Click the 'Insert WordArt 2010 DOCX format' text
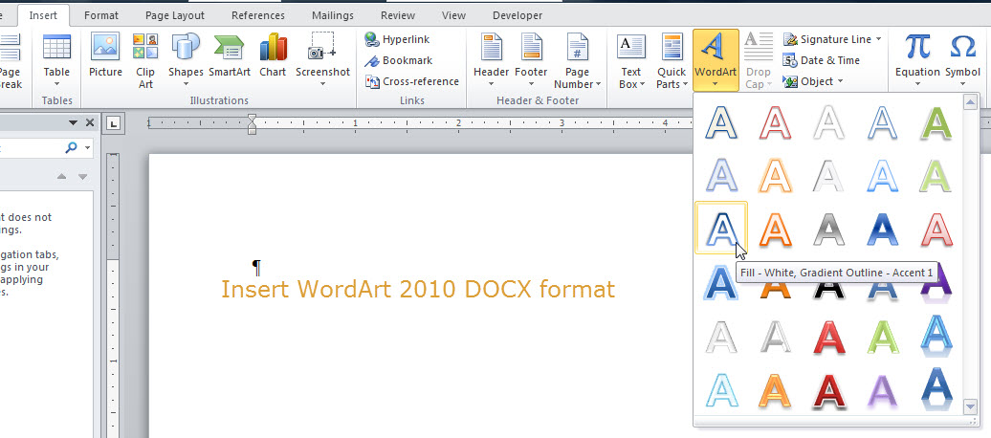The width and height of the screenshot is (991, 438). click(x=418, y=290)
